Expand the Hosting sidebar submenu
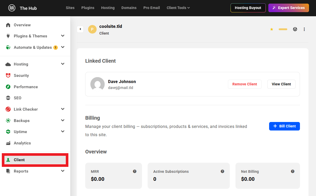 pyautogui.click(x=63, y=64)
